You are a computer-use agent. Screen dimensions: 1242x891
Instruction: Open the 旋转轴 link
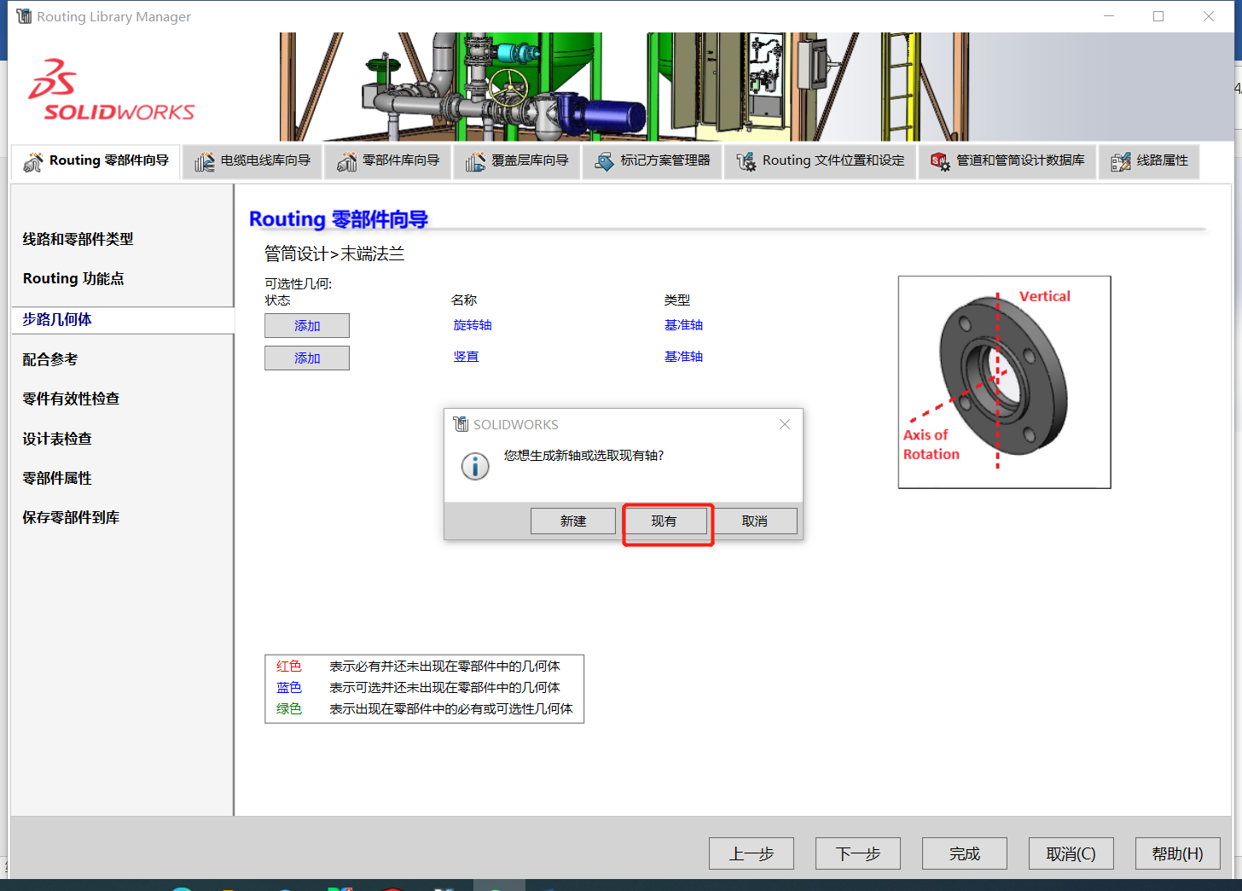point(473,325)
